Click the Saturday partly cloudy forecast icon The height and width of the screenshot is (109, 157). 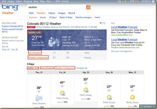86,90
